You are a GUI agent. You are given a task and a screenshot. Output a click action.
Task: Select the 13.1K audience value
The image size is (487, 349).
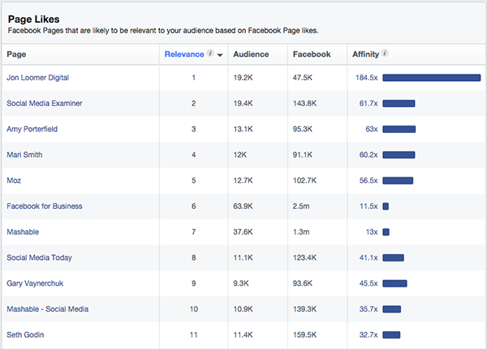(x=243, y=130)
